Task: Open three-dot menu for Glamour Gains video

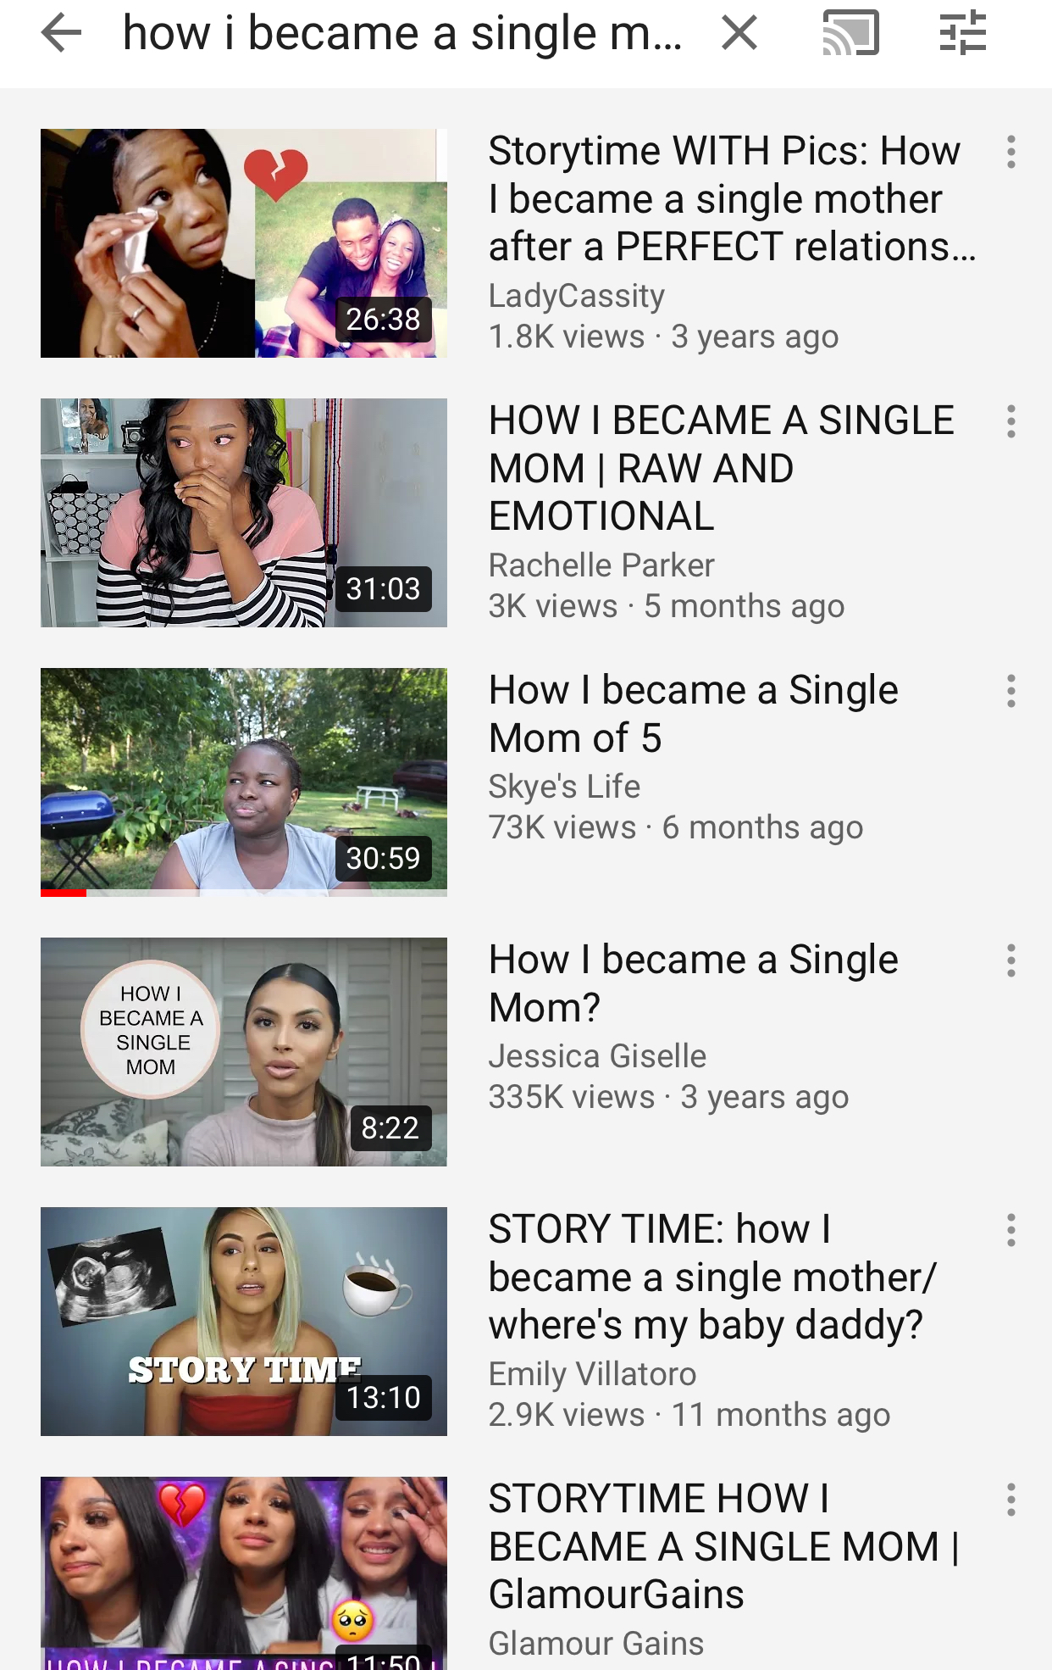Action: tap(1010, 1500)
